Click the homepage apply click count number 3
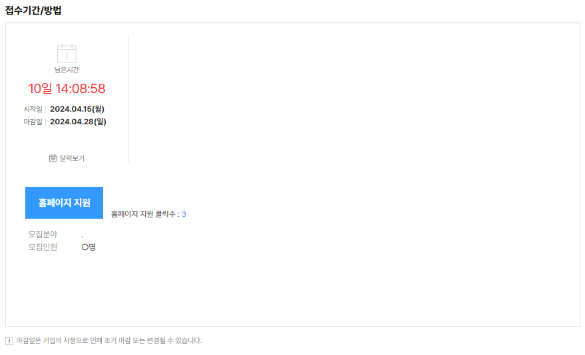 184,214
